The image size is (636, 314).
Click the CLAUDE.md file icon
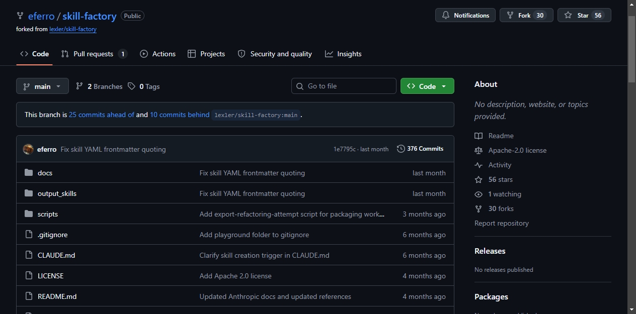(29, 255)
